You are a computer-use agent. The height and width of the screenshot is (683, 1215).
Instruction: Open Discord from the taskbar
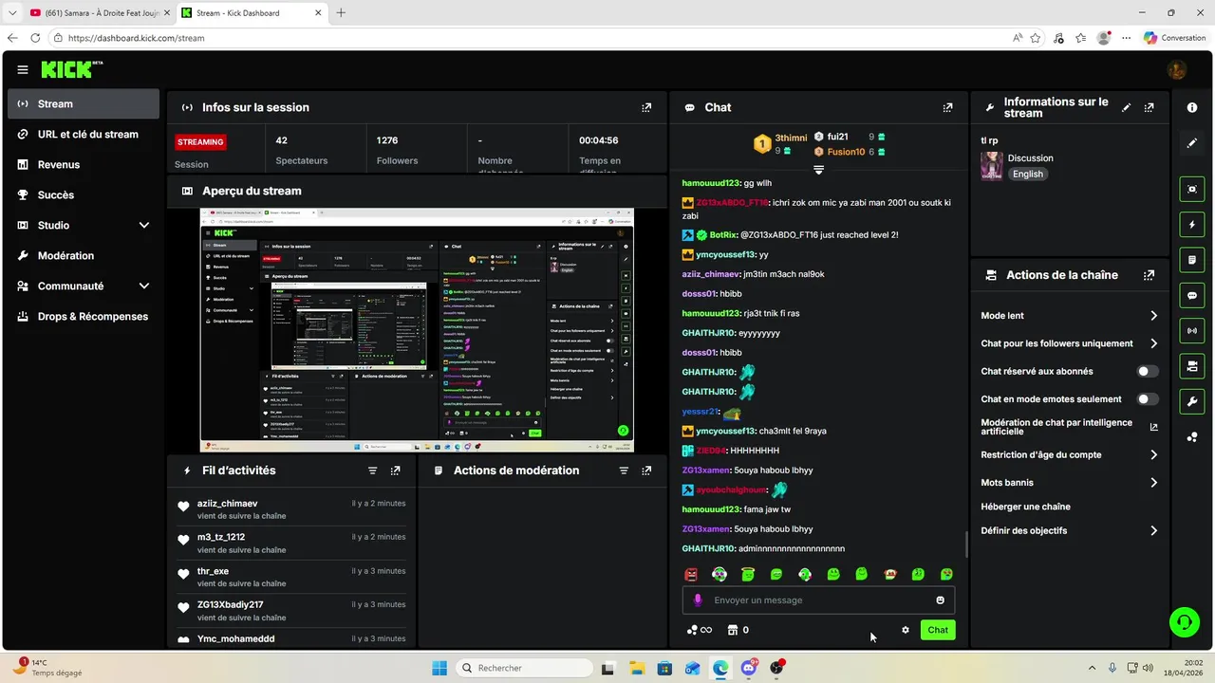(749, 668)
